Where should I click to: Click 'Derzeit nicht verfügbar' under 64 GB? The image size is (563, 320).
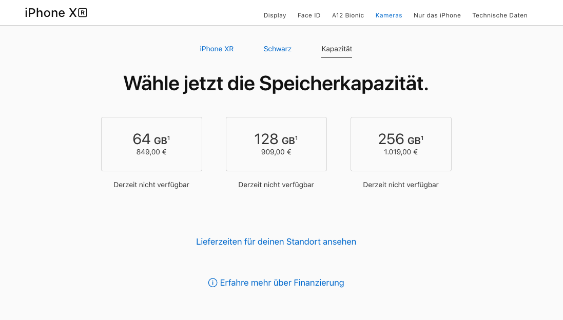pos(151,185)
